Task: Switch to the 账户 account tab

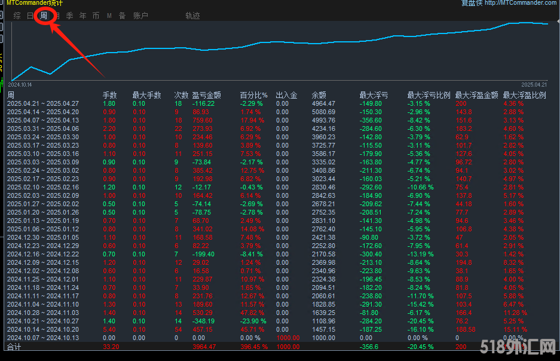Action: click(x=140, y=16)
